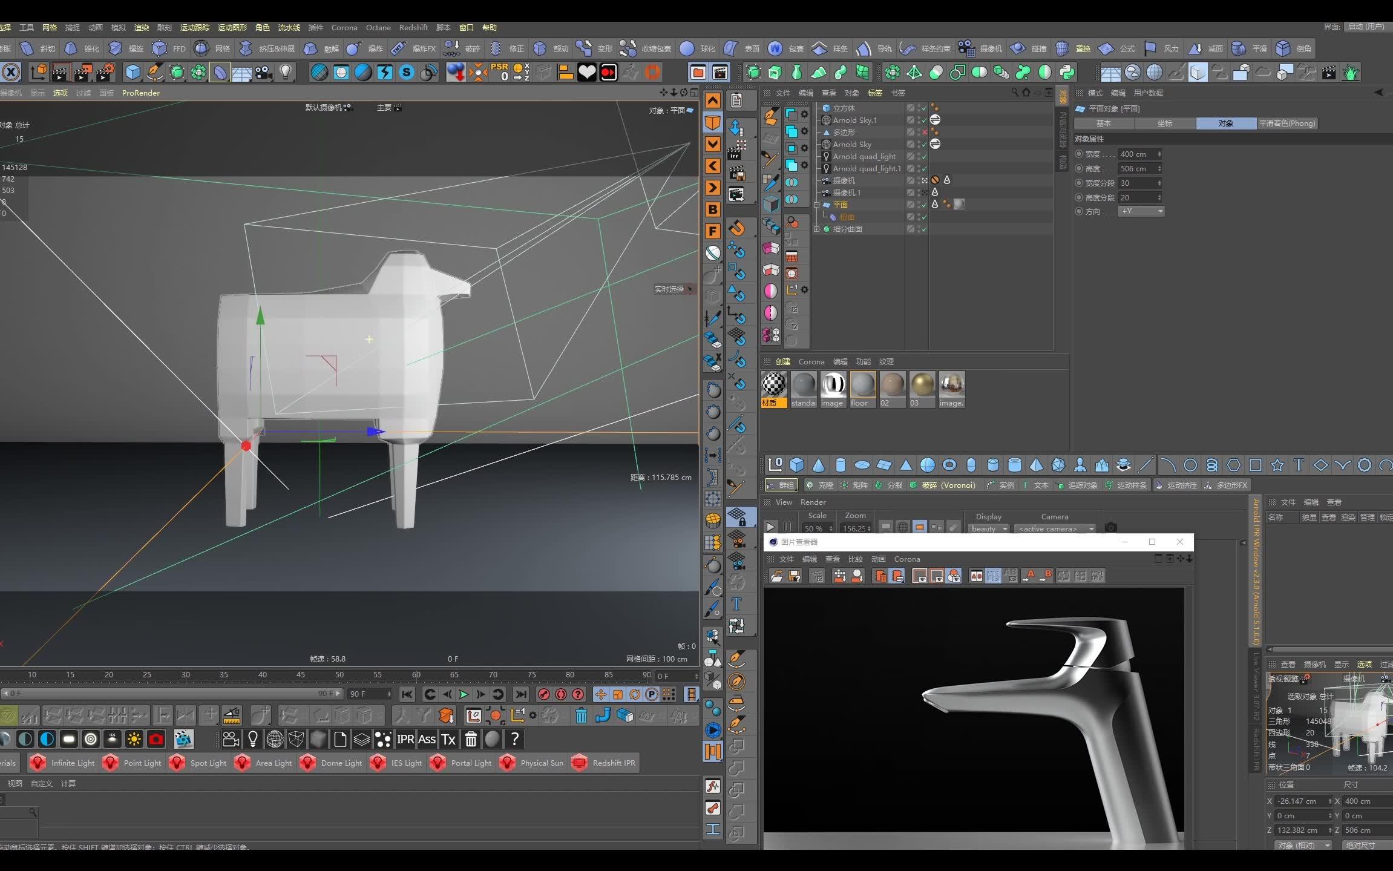
Task: Click the Infinite Light button
Action: pyautogui.click(x=63, y=763)
